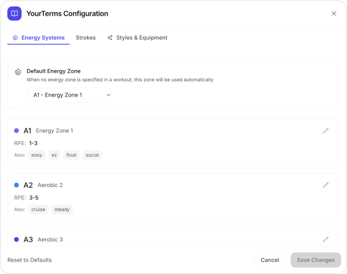Open the Styles & Equipment tab
The image size is (347, 274).
coord(141,38)
